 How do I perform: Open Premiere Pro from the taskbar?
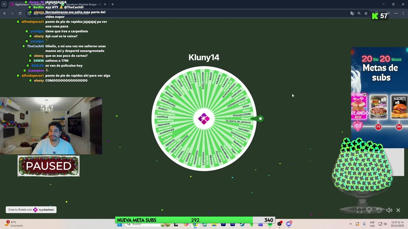tap(223, 224)
